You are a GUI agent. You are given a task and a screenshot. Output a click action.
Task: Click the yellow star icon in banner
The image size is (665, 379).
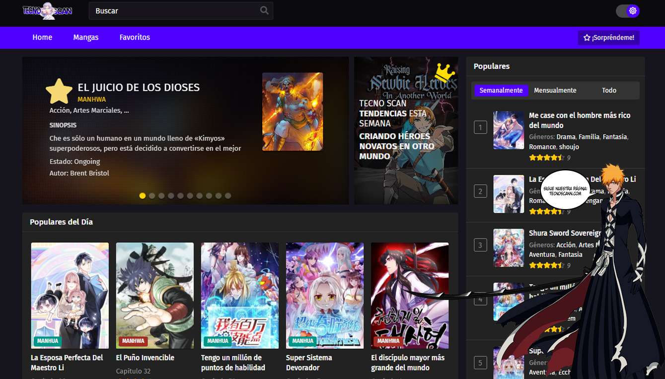pyautogui.click(x=59, y=91)
